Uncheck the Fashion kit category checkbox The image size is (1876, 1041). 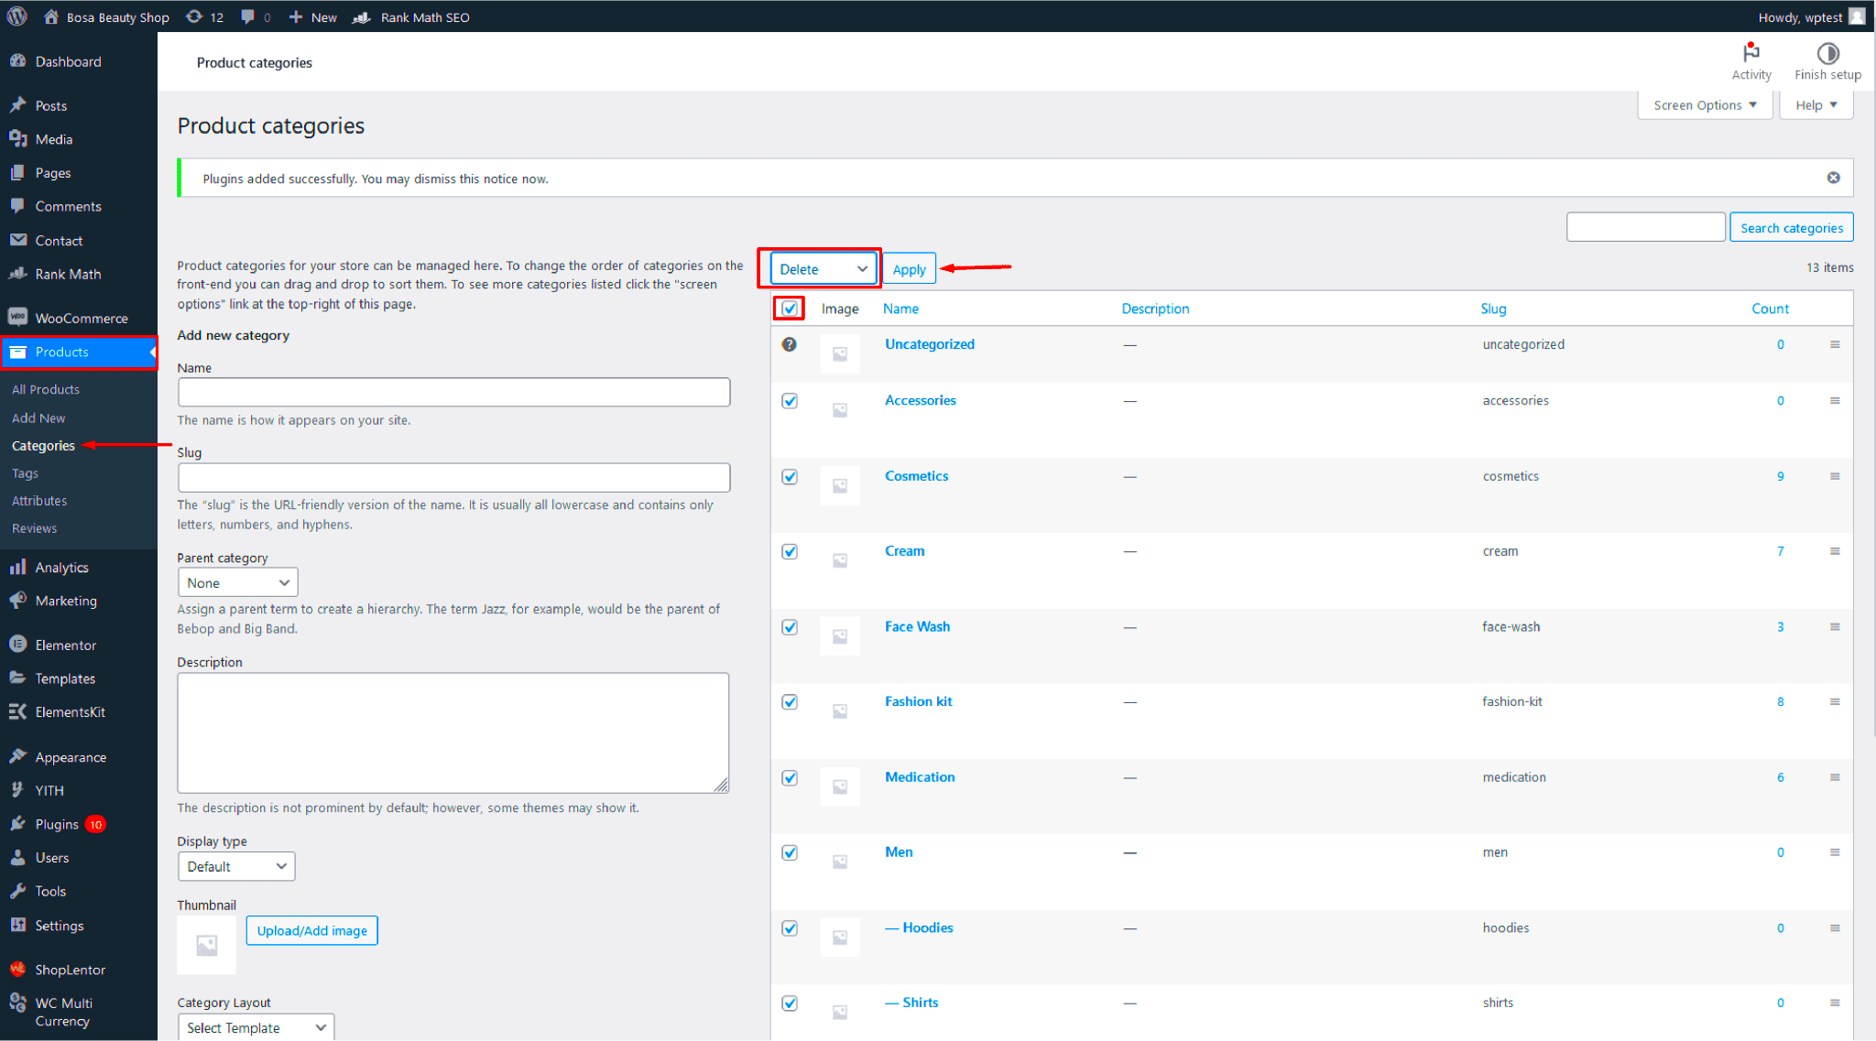tap(789, 702)
